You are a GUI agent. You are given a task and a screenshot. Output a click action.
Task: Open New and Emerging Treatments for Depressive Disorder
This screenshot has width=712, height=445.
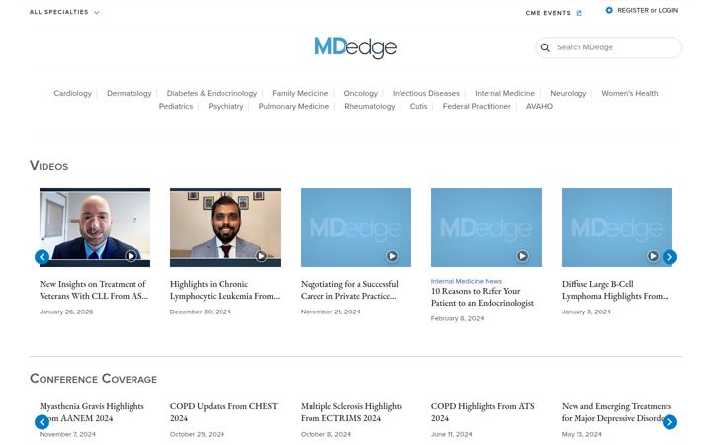(616, 412)
